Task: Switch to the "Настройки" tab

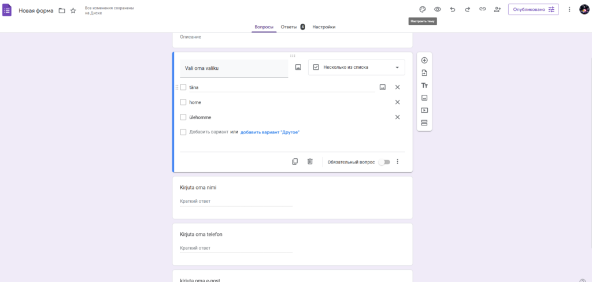Action: (324, 27)
